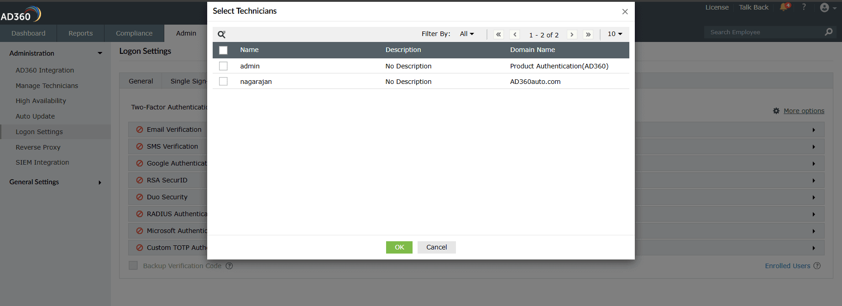Image resolution: width=842 pixels, height=306 pixels.
Task: Click the disabled icon next to RSA SecurID
Action: pyautogui.click(x=140, y=180)
